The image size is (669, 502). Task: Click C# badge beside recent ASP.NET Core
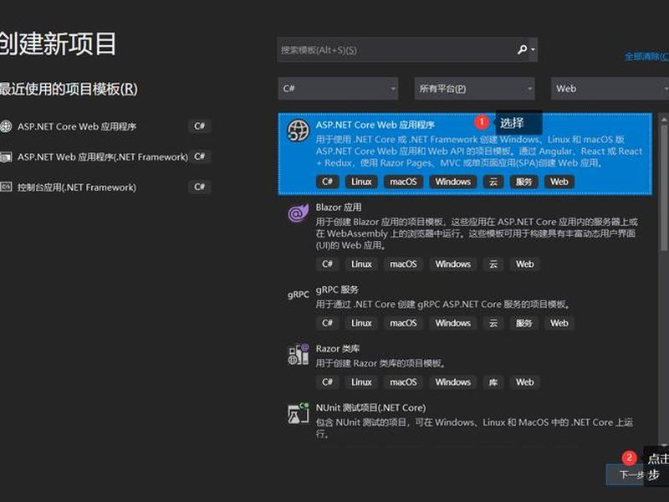click(x=199, y=126)
